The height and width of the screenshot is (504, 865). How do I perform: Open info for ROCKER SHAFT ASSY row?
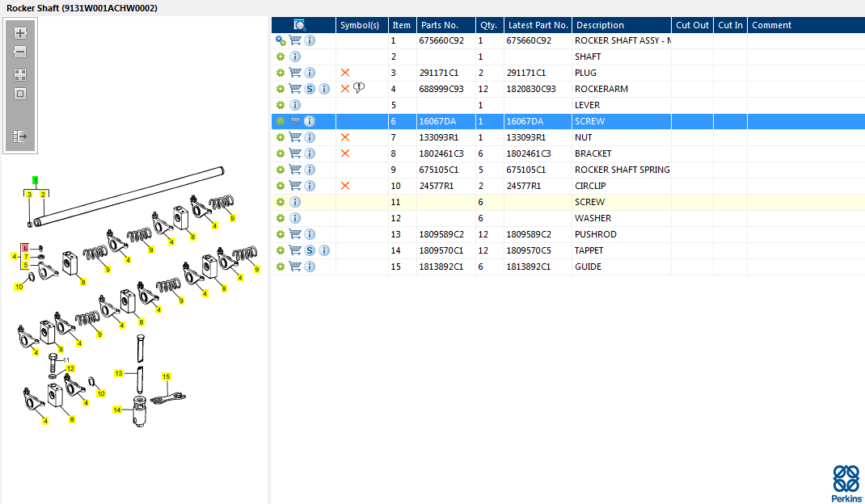tap(310, 40)
